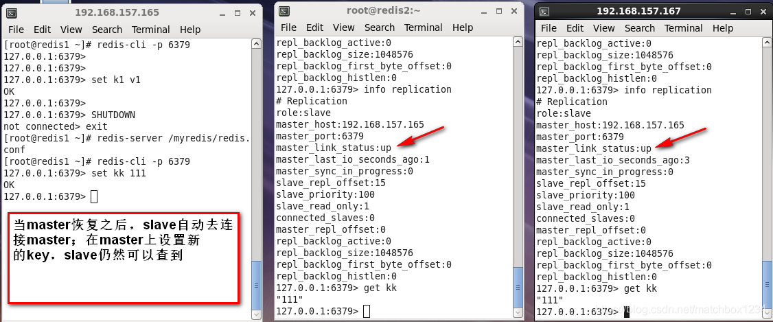This screenshot has height=322, width=773.
Task: Open Search menu in 192.168.157.165 window
Action: pyautogui.click(x=107, y=30)
